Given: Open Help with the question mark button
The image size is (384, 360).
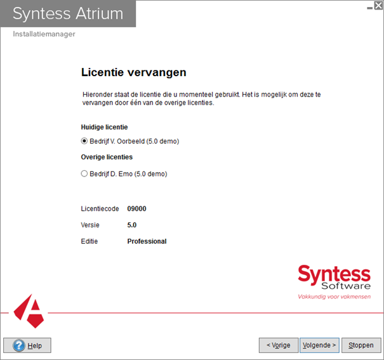Looking at the screenshot, I should [x=27, y=345].
